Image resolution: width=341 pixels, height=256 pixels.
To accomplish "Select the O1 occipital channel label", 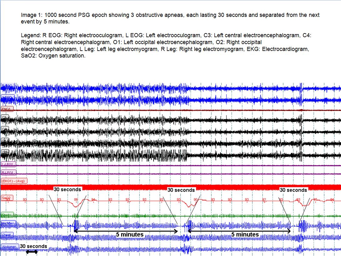I will [5, 140].
